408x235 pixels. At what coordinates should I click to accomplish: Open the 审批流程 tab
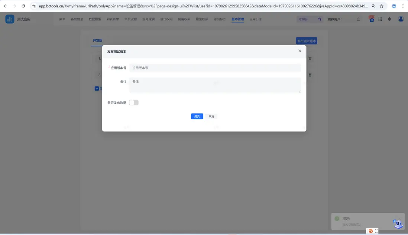(131, 19)
